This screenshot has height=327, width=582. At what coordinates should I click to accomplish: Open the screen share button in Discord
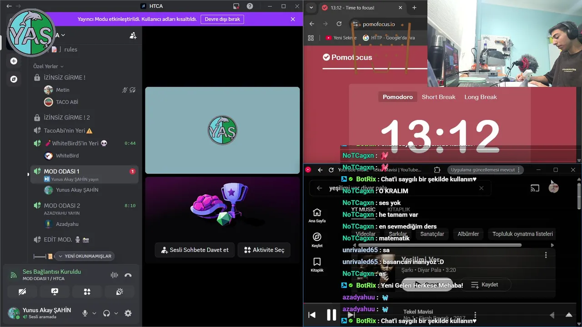(x=55, y=292)
